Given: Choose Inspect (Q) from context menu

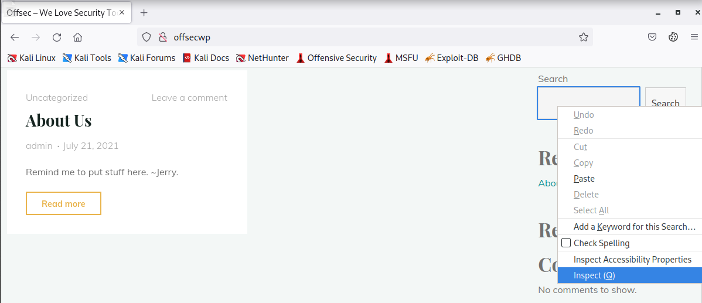Looking at the screenshot, I should click(594, 275).
